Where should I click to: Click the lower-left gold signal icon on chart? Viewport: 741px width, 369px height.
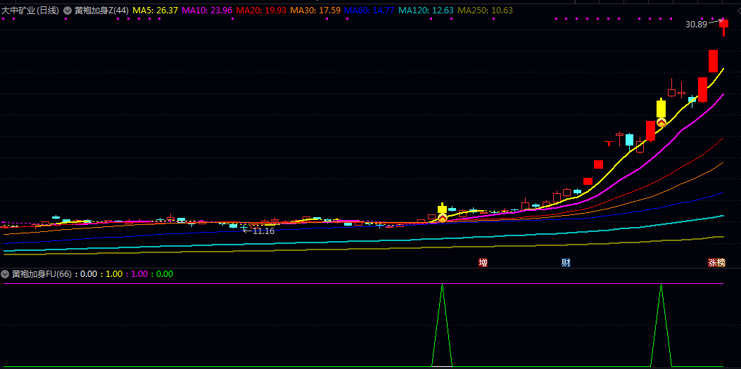coord(443,219)
